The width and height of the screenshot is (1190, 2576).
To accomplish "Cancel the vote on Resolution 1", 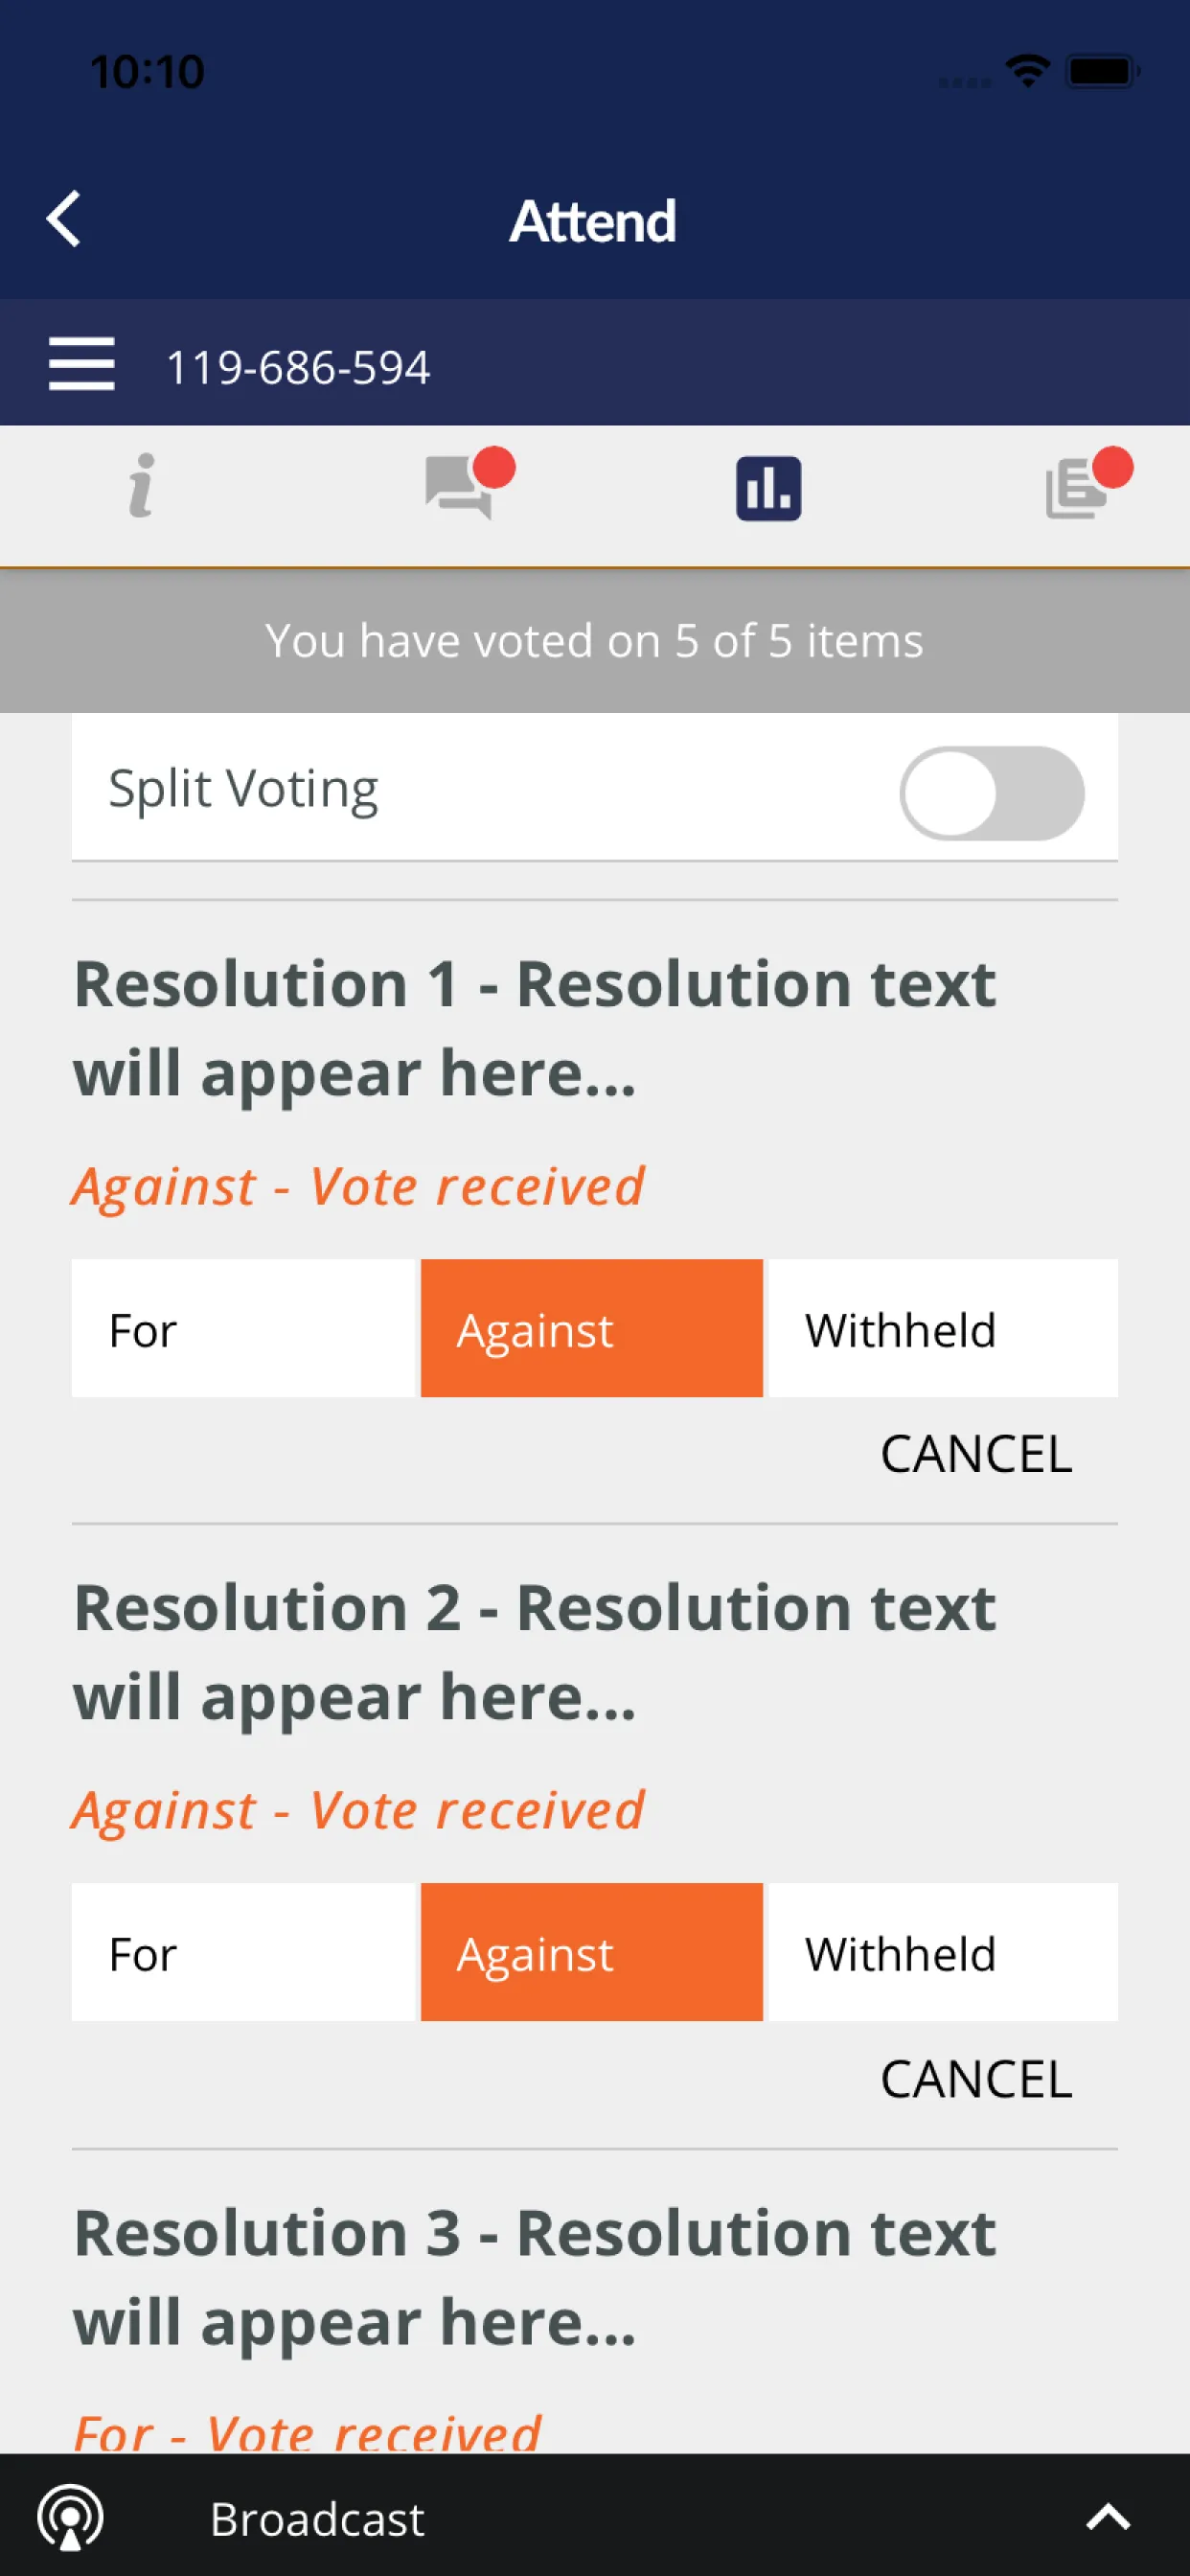I will (x=976, y=1453).
